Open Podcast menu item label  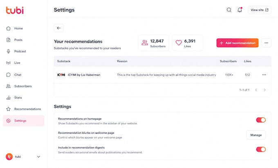pos(20,51)
